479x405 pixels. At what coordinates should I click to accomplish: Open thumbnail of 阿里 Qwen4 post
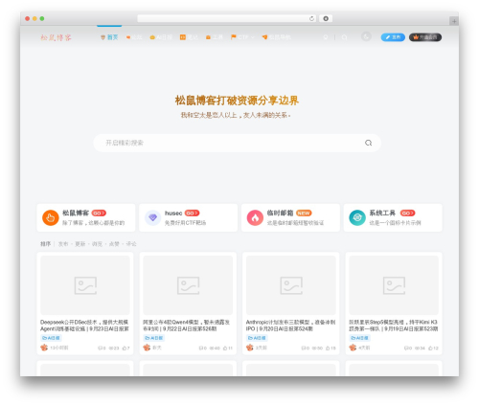click(x=188, y=285)
